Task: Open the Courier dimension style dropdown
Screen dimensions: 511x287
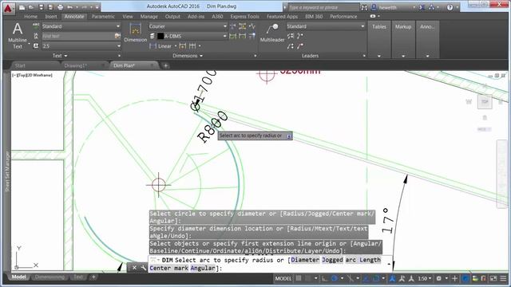Action: 188,26
